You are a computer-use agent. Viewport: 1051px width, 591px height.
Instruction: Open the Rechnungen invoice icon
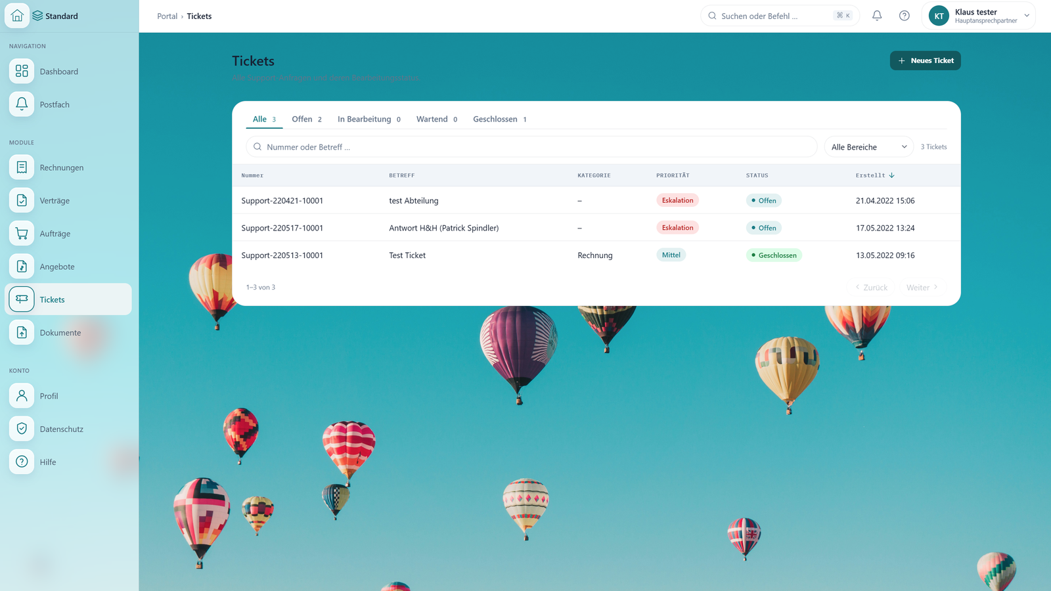[22, 167]
